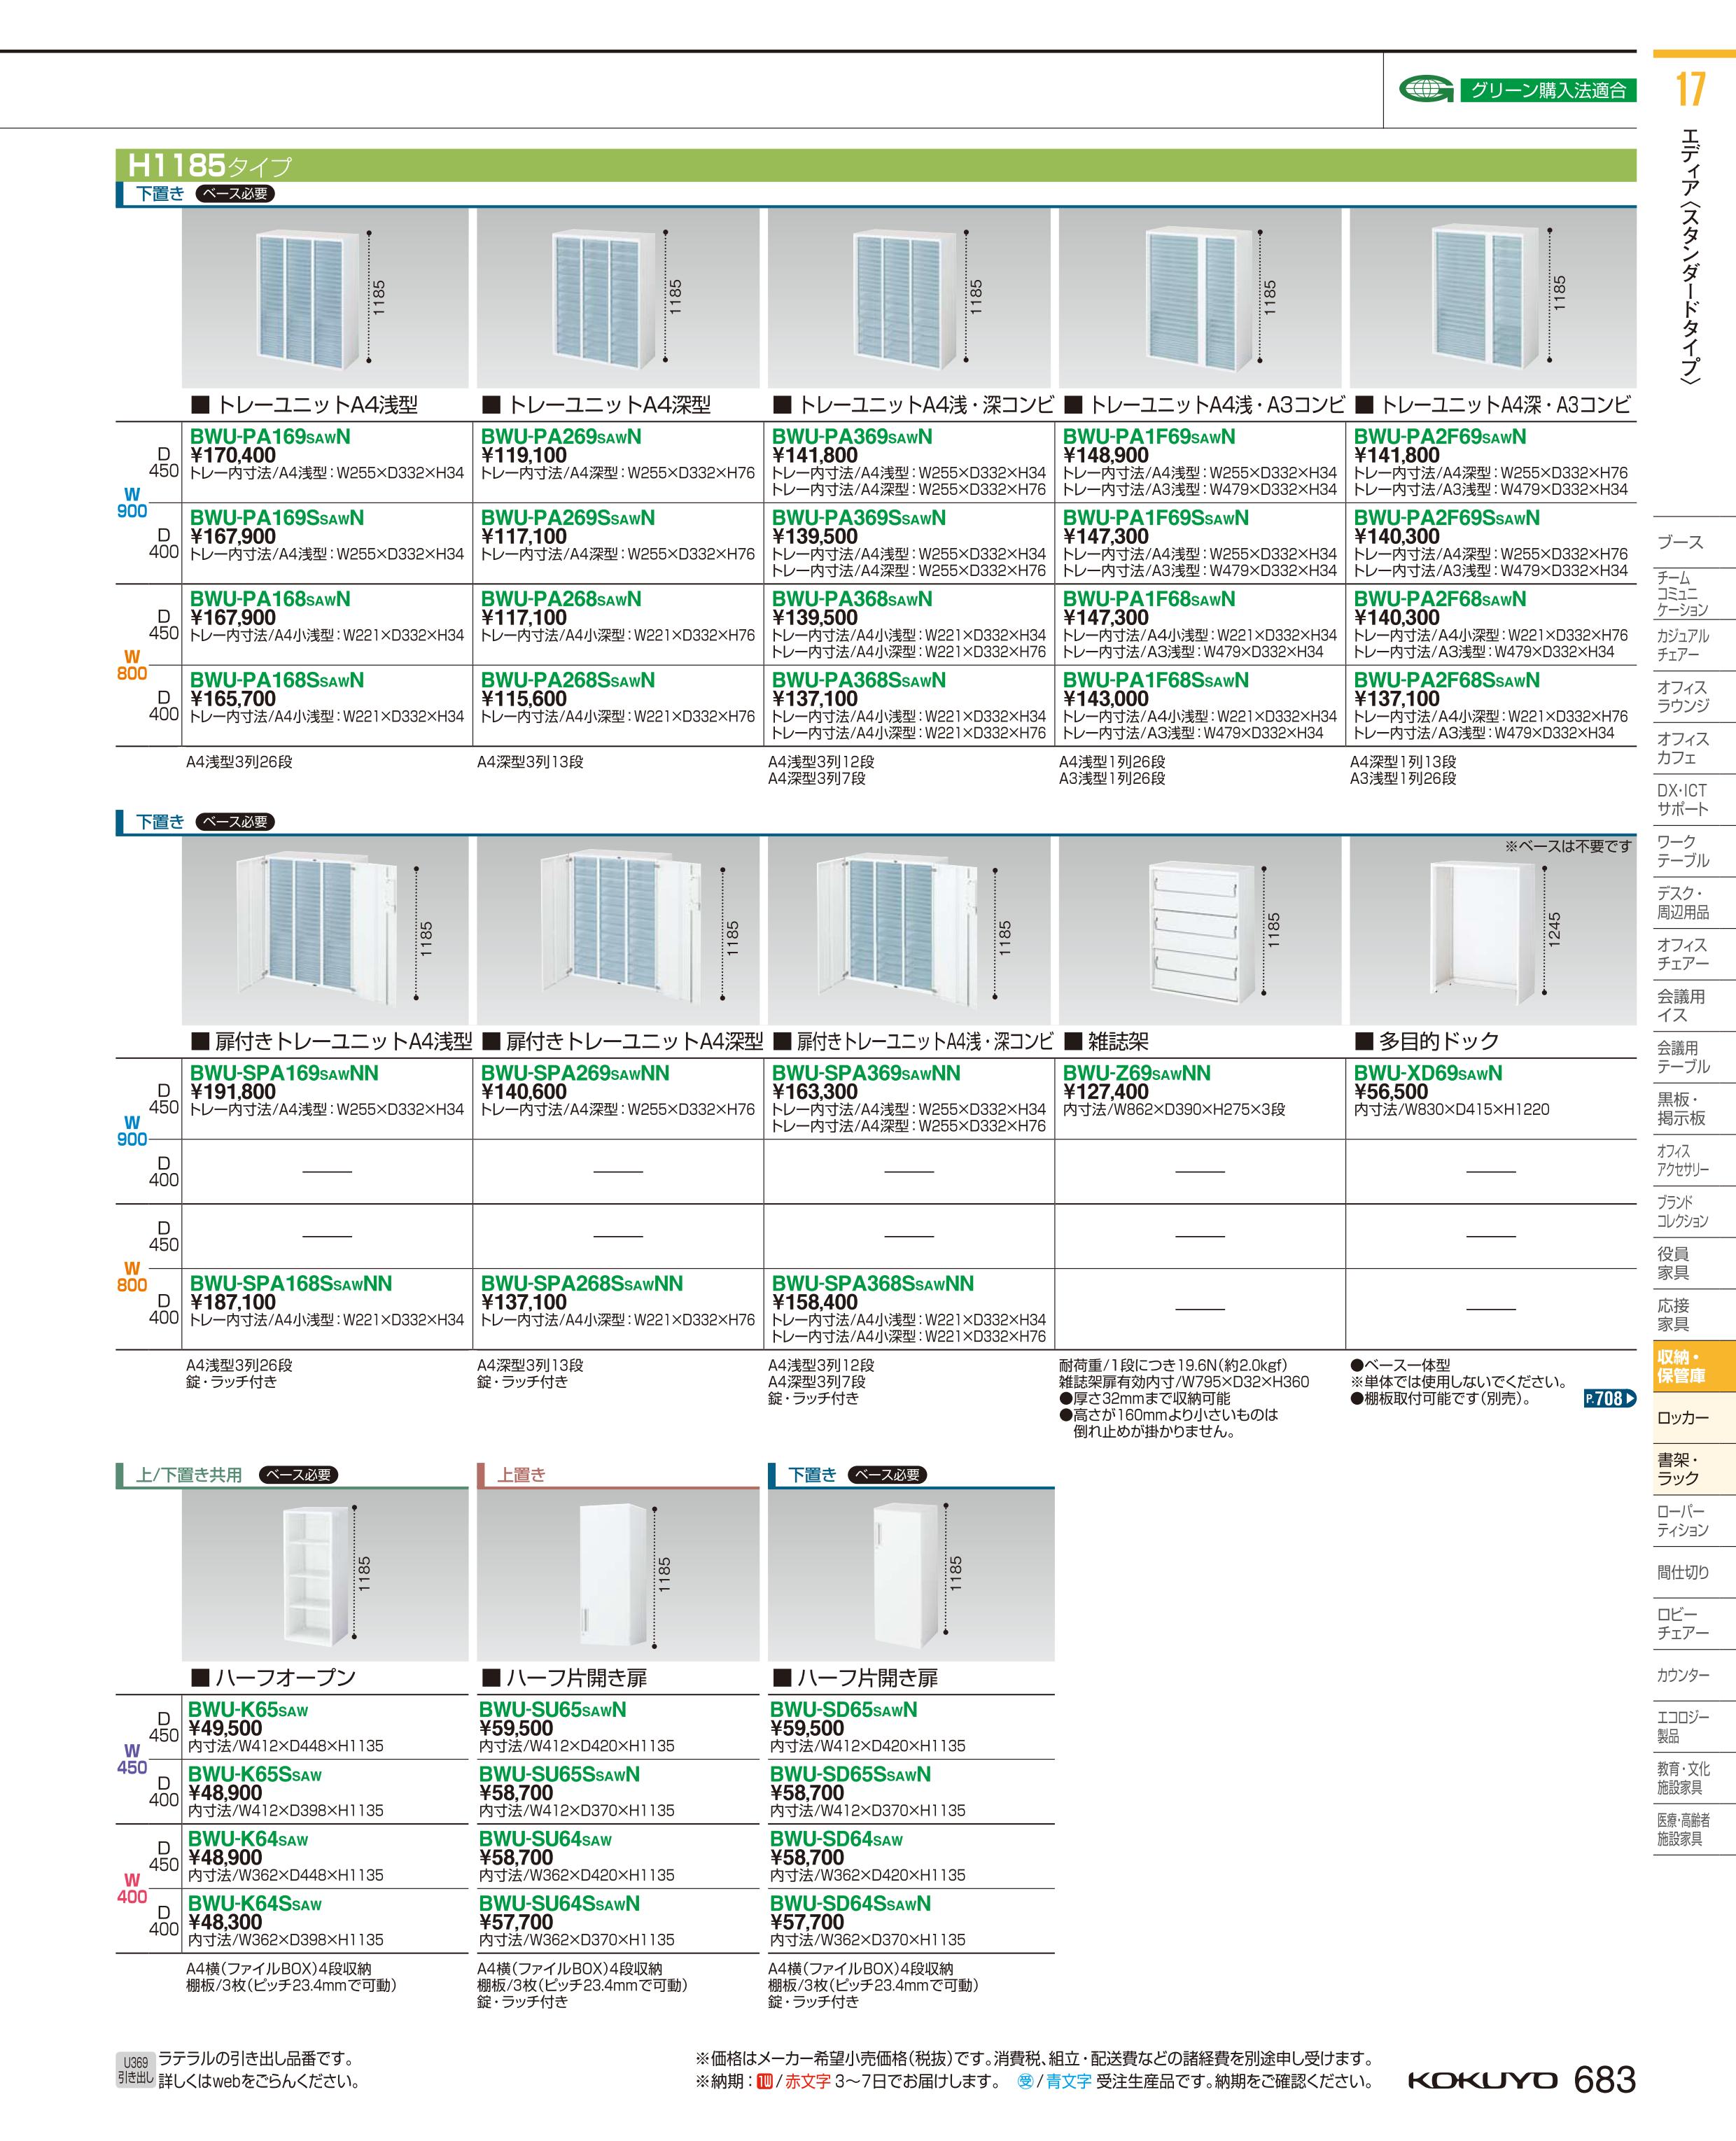Click the red delivery-time mark icon
Viewport: 1736px width, 2141px height.
pos(765,2081)
